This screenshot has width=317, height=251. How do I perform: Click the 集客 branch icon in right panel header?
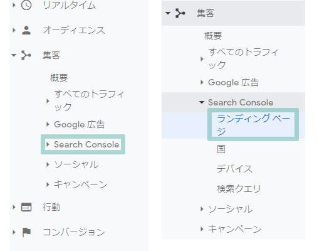tap(180, 13)
